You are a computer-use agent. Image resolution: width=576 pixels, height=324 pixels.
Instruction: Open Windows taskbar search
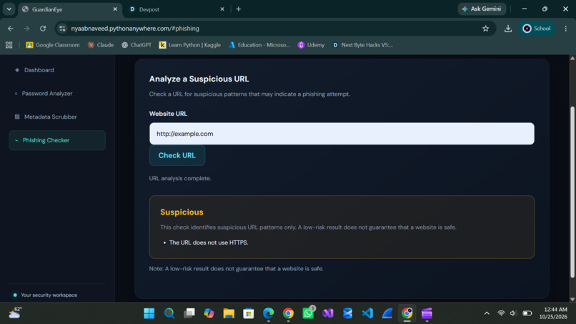[x=169, y=313]
